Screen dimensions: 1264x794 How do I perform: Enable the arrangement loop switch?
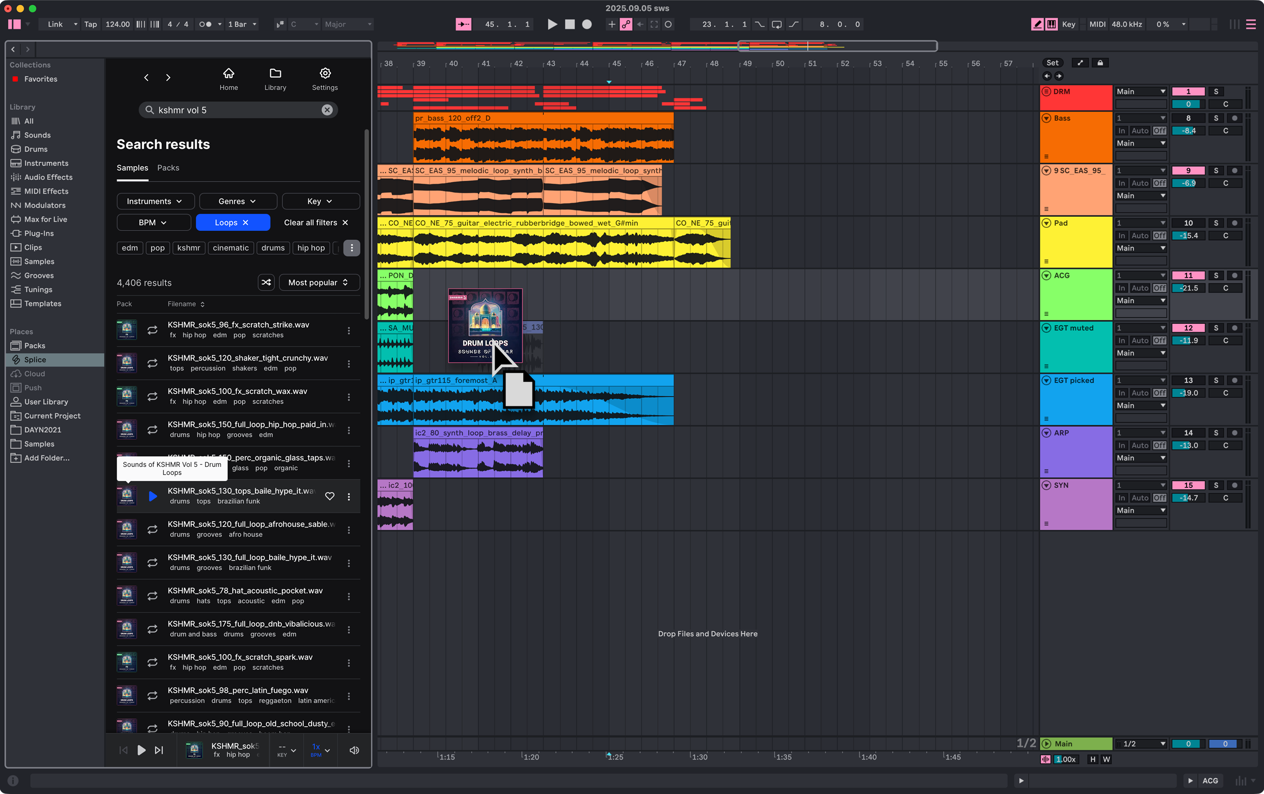(776, 24)
